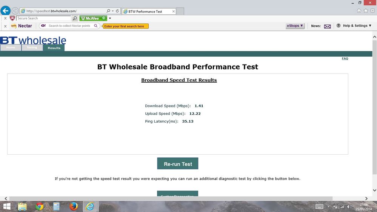Open File Explorer from the taskbar

22,206
